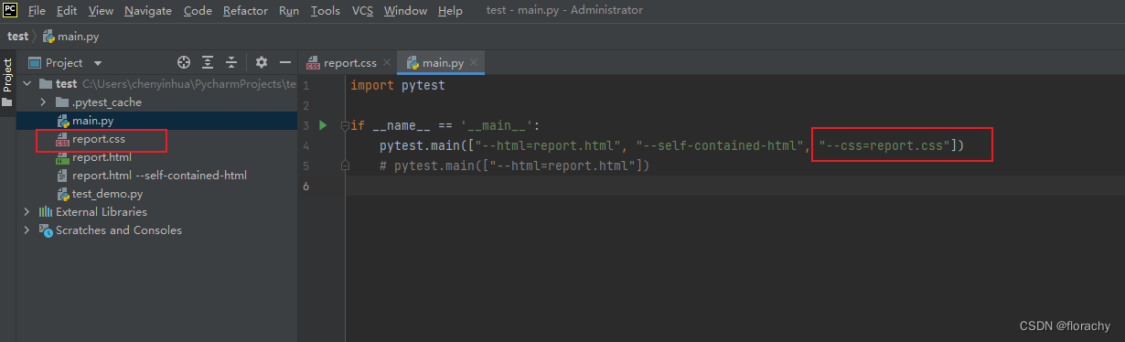
Task: Hide the Project tool window
Action: pyautogui.click(x=285, y=62)
